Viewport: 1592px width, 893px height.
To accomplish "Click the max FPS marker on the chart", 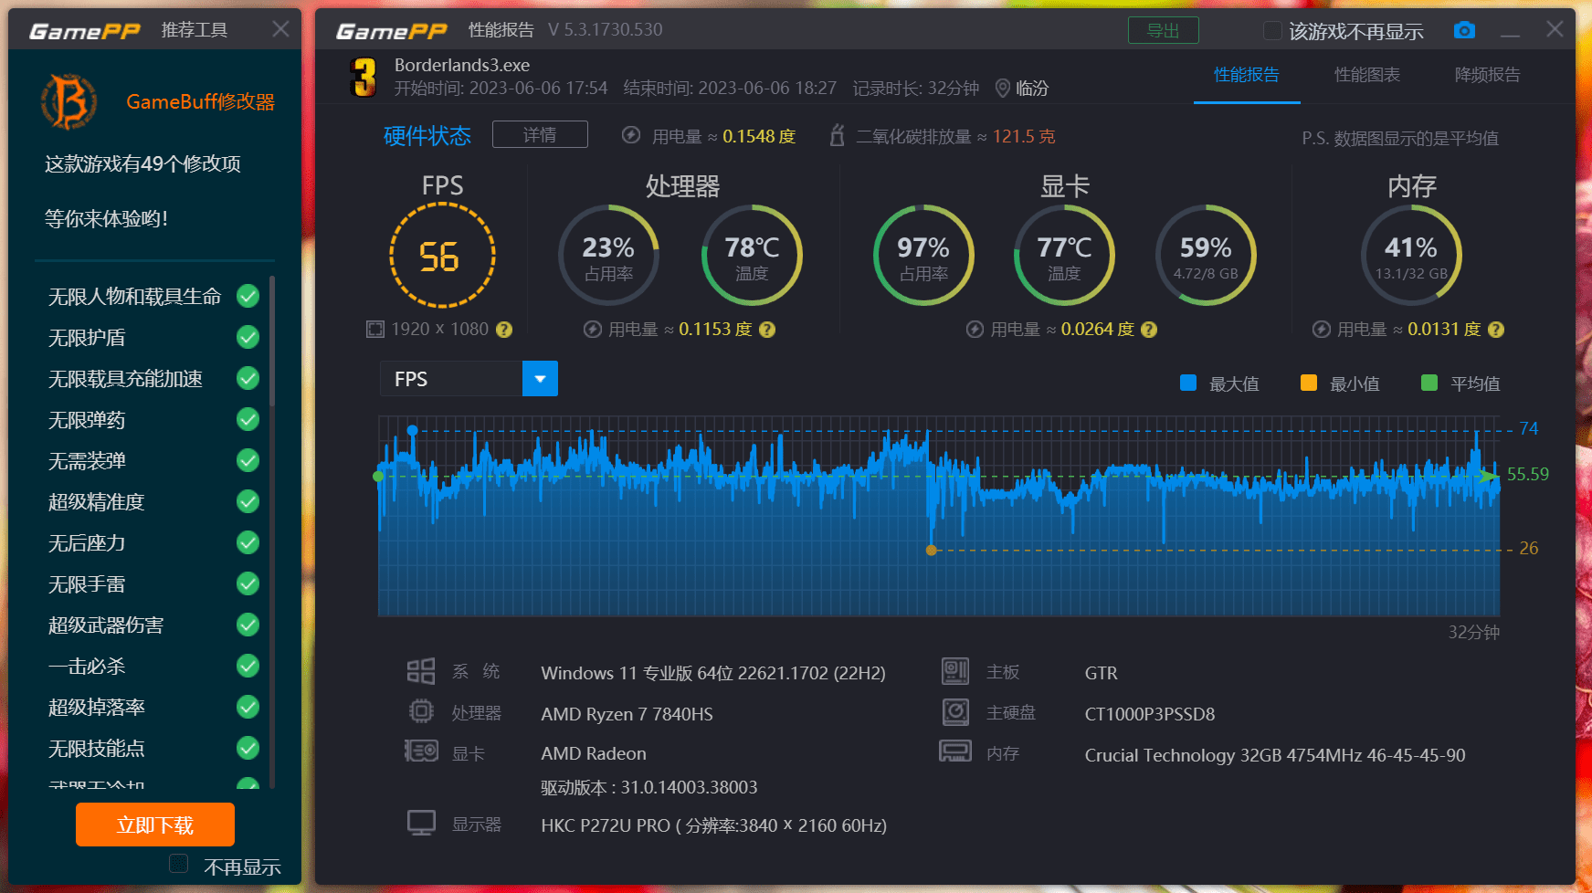I will click(413, 430).
